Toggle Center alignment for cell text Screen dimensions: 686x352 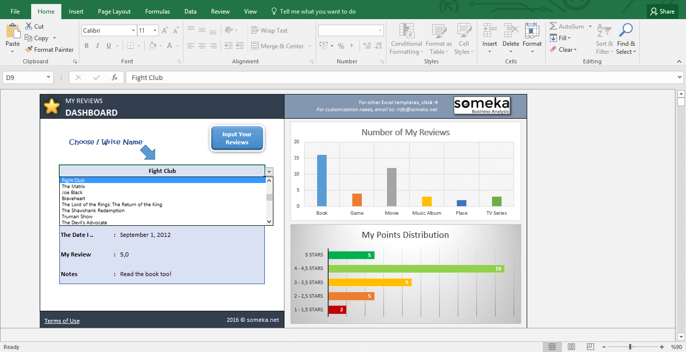tap(202, 46)
